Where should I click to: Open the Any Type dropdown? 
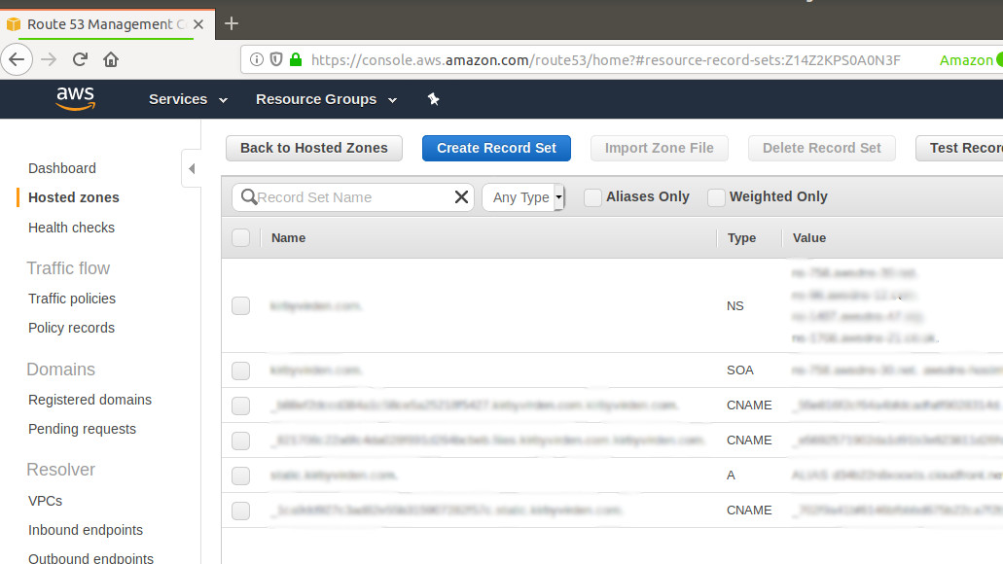pos(522,196)
